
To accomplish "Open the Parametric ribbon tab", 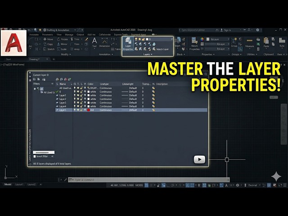I will [48, 35].
